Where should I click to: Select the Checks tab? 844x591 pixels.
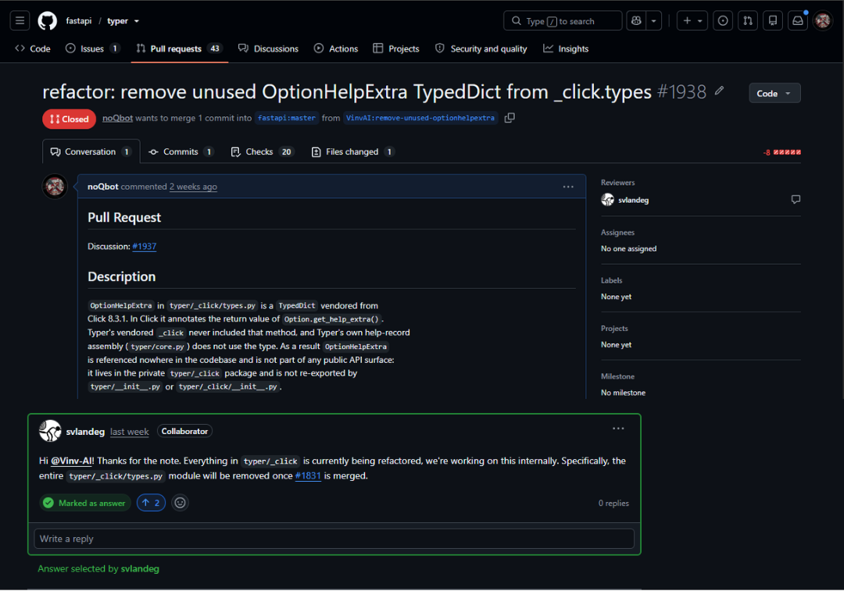point(262,151)
